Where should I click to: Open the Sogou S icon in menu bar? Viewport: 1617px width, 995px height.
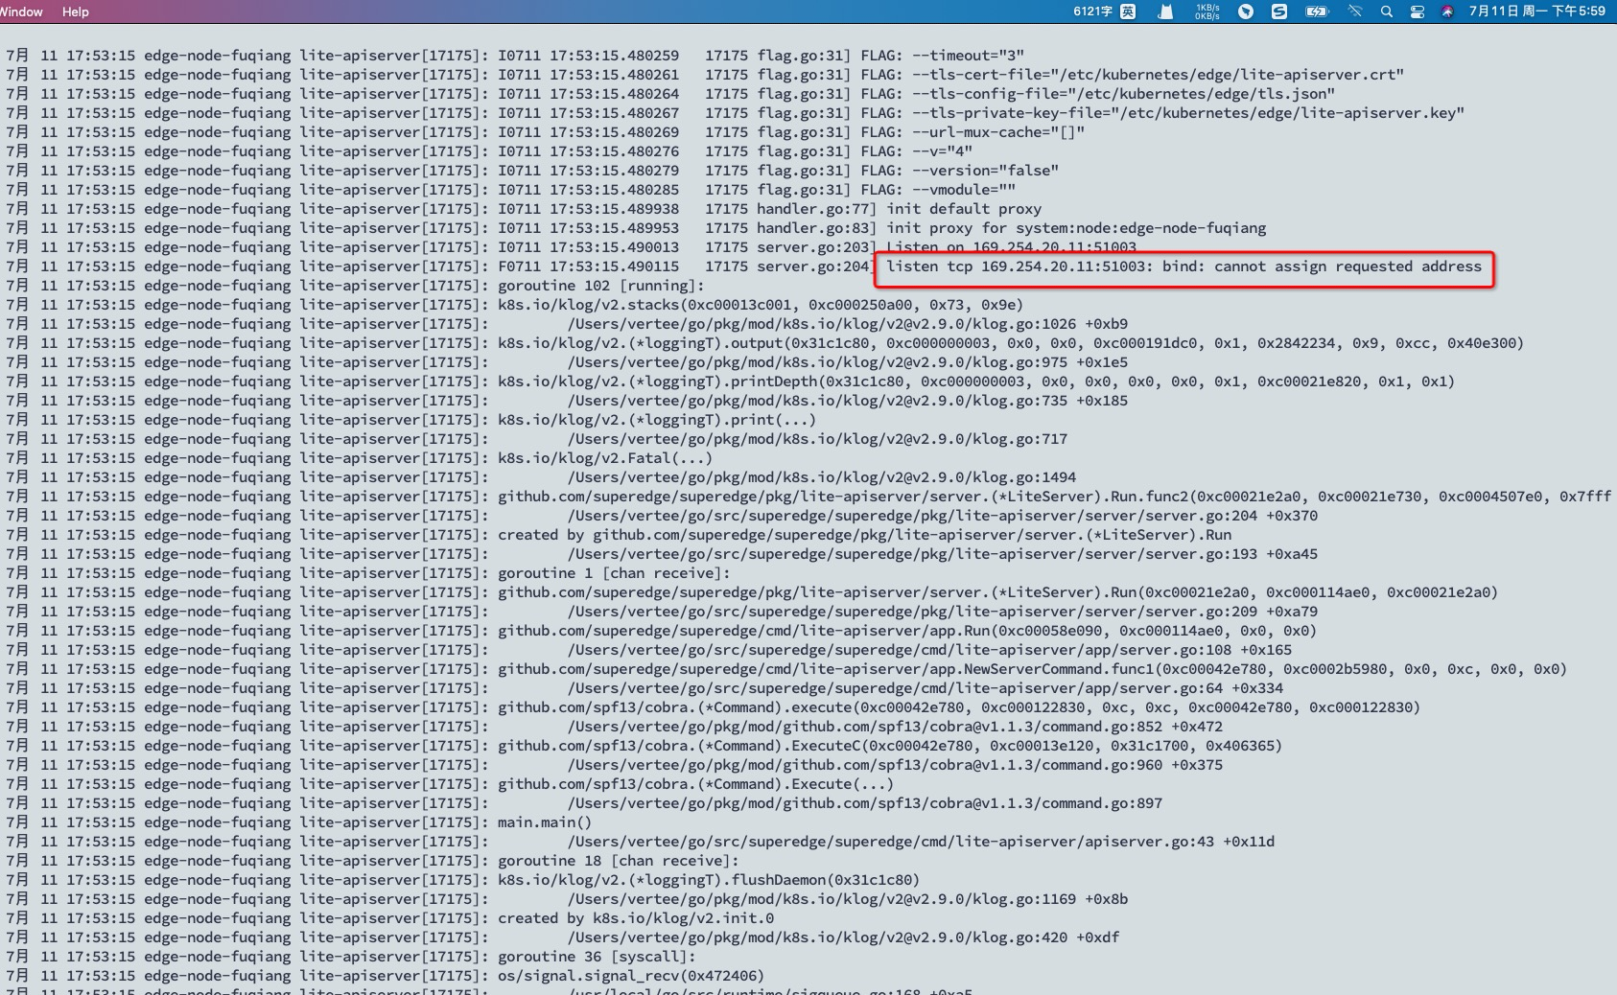coord(1279,12)
